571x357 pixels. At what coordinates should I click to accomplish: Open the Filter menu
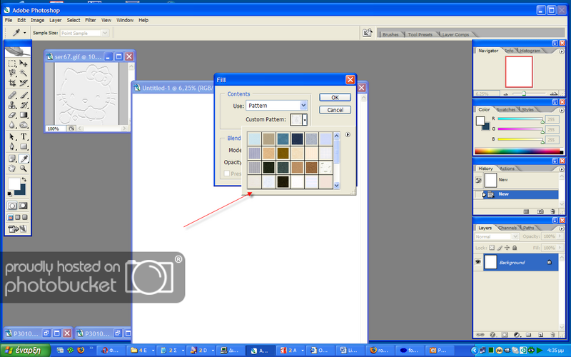click(91, 20)
